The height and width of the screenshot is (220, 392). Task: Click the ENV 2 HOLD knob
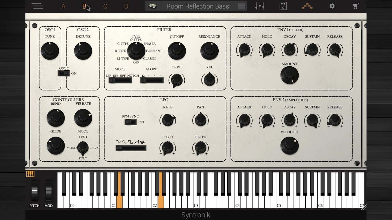pos(267,120)
